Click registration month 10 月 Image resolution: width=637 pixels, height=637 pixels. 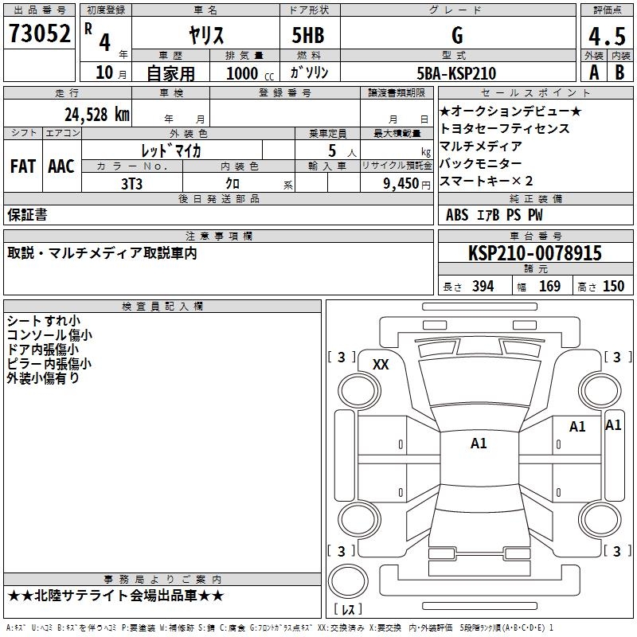pos(111,72)
